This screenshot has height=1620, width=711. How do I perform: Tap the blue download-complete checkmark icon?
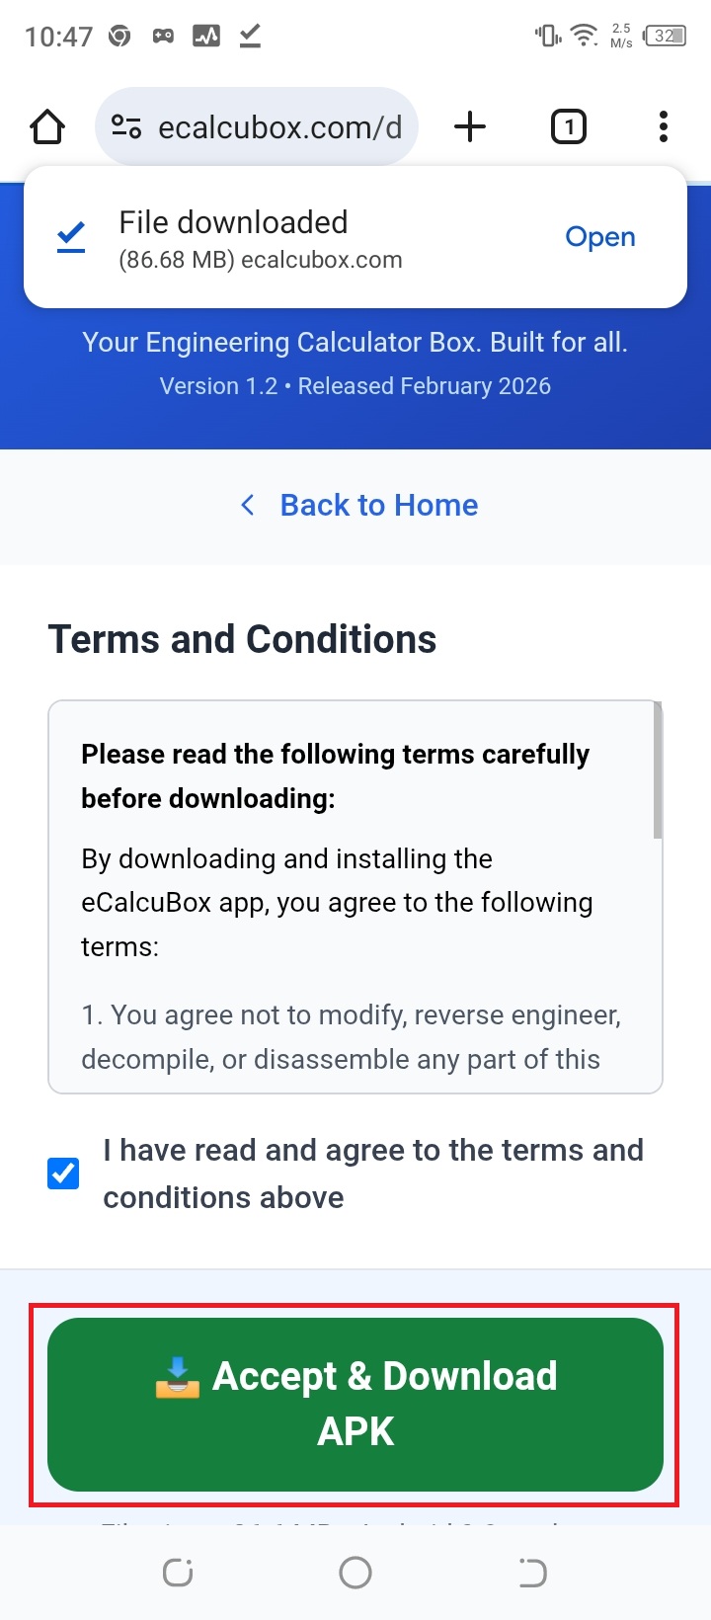(69, 235)
